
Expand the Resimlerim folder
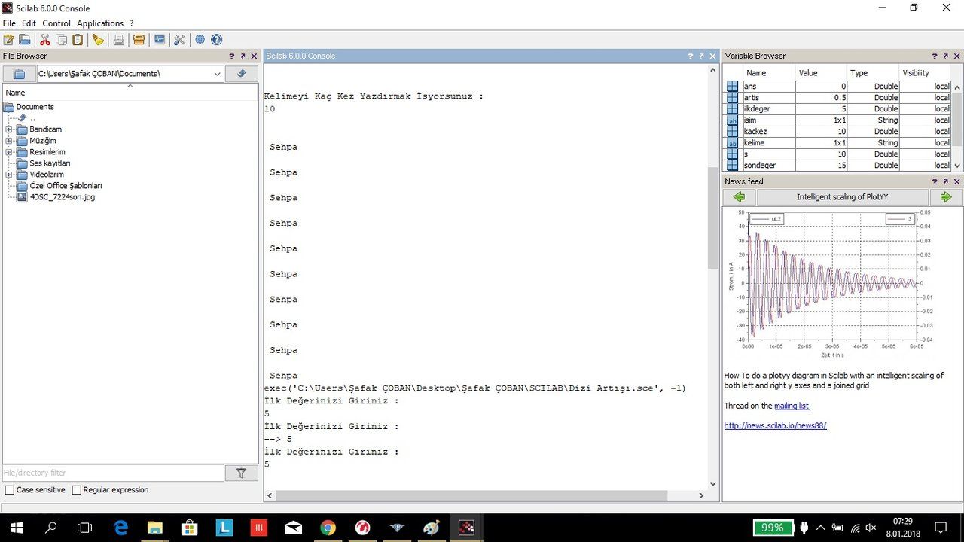9,152
